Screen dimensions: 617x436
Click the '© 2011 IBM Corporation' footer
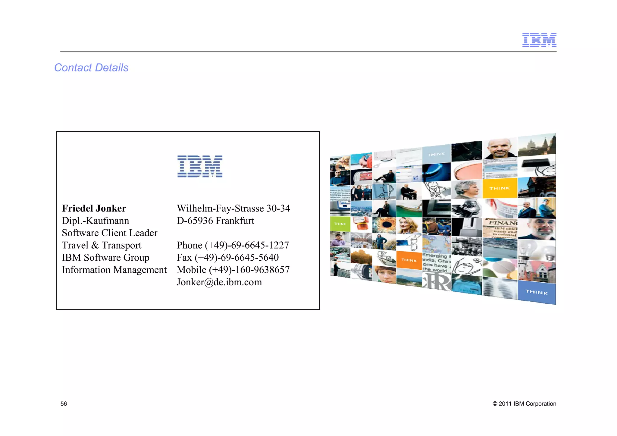pos(525,404)
